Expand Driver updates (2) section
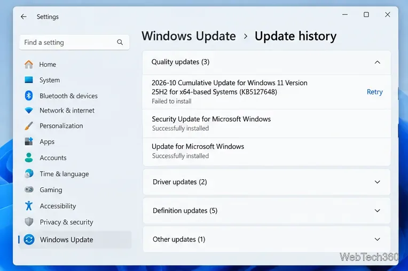Viewport: 408px width, 271px height. (266, 182)
